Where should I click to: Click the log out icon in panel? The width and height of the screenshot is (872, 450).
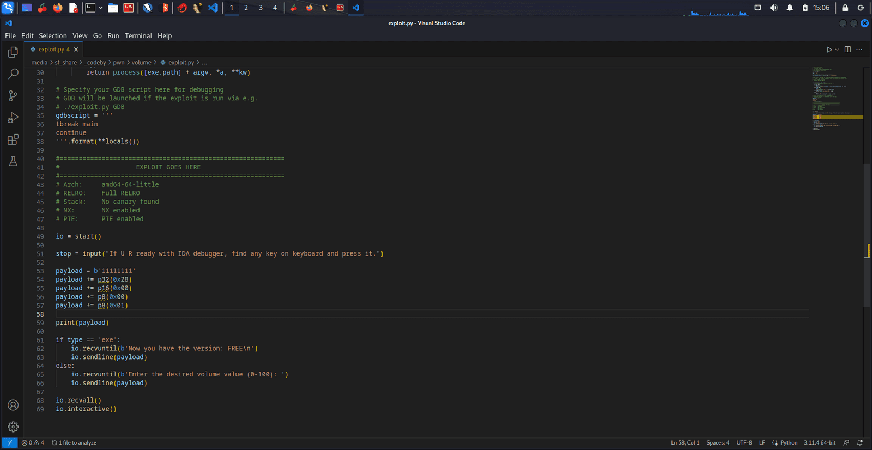point(861,8)
